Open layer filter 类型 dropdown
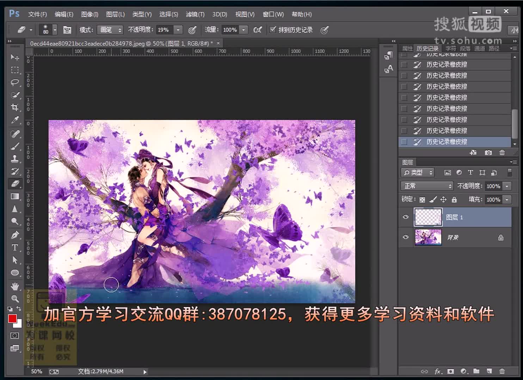Screen dimensions: 523x380 (418, 172)
